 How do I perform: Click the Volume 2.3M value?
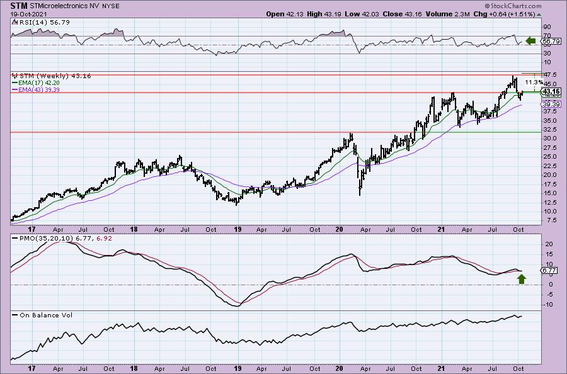click(448, 14)
